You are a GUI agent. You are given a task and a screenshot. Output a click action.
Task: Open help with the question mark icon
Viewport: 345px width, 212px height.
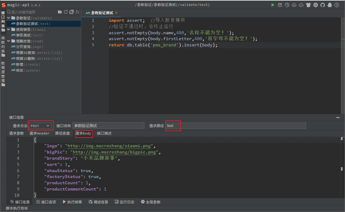click(337, 5)
